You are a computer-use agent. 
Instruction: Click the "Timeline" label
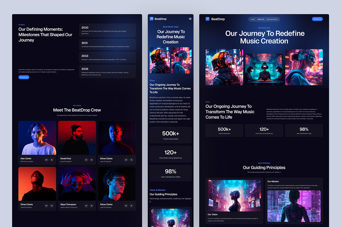click(22, 25)
